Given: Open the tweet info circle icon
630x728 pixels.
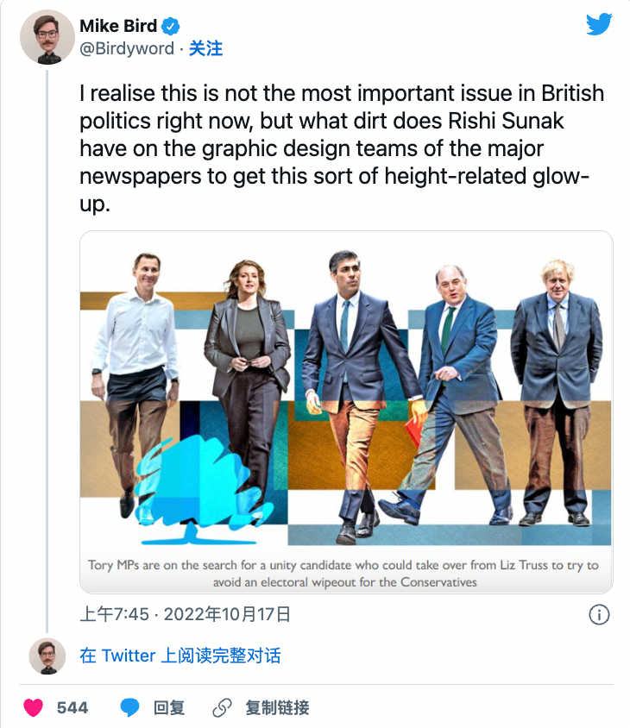Looking at the screenshot, I should (599, 614).
